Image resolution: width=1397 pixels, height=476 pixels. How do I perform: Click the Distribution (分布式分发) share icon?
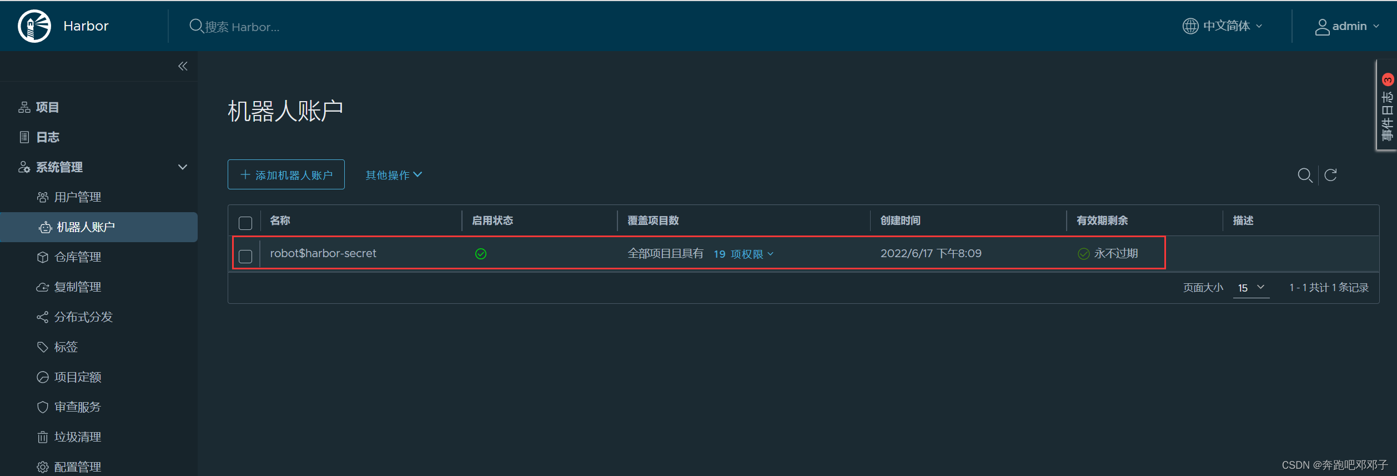coord(43,317)
